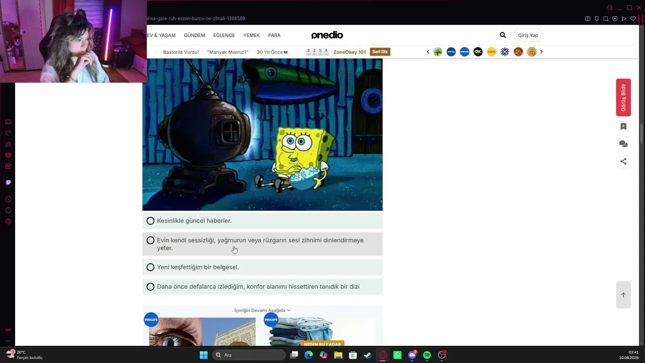This screenshot has width=645, height=363.
Task: Click the SpongeBob quiz image
Action: [263, 135]
